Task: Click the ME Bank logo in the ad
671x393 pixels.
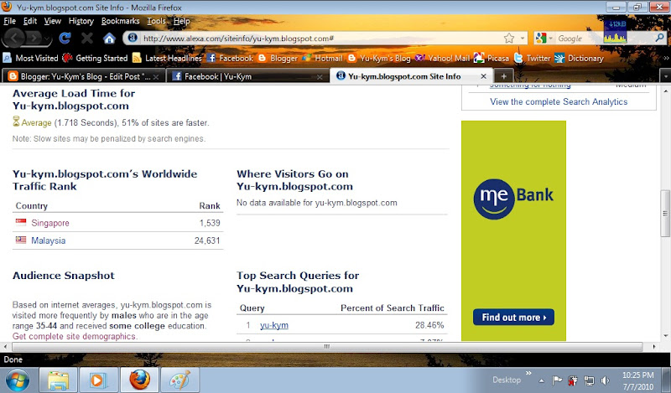Action: [x=513, y=199]
